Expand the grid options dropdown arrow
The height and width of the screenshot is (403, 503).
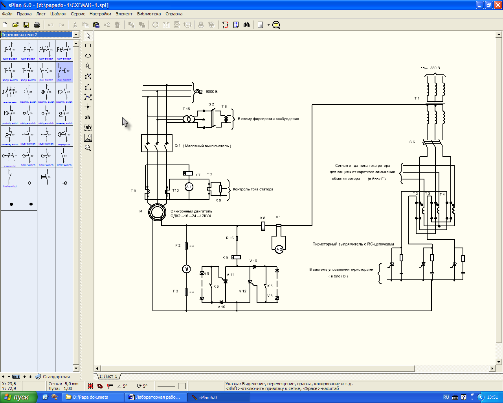(268, 25)
